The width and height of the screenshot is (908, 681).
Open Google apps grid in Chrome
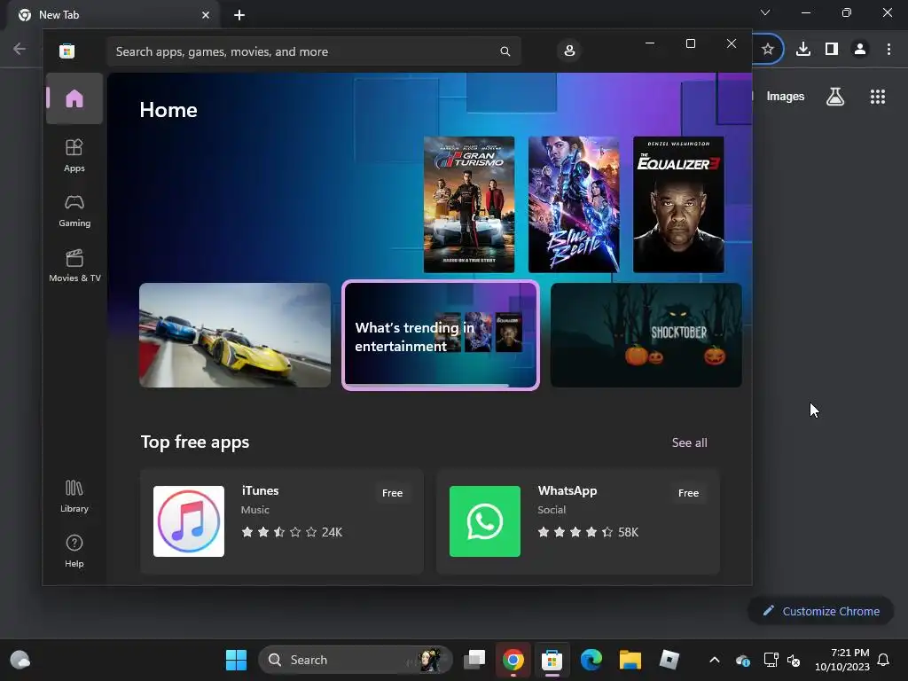[878, 96]
